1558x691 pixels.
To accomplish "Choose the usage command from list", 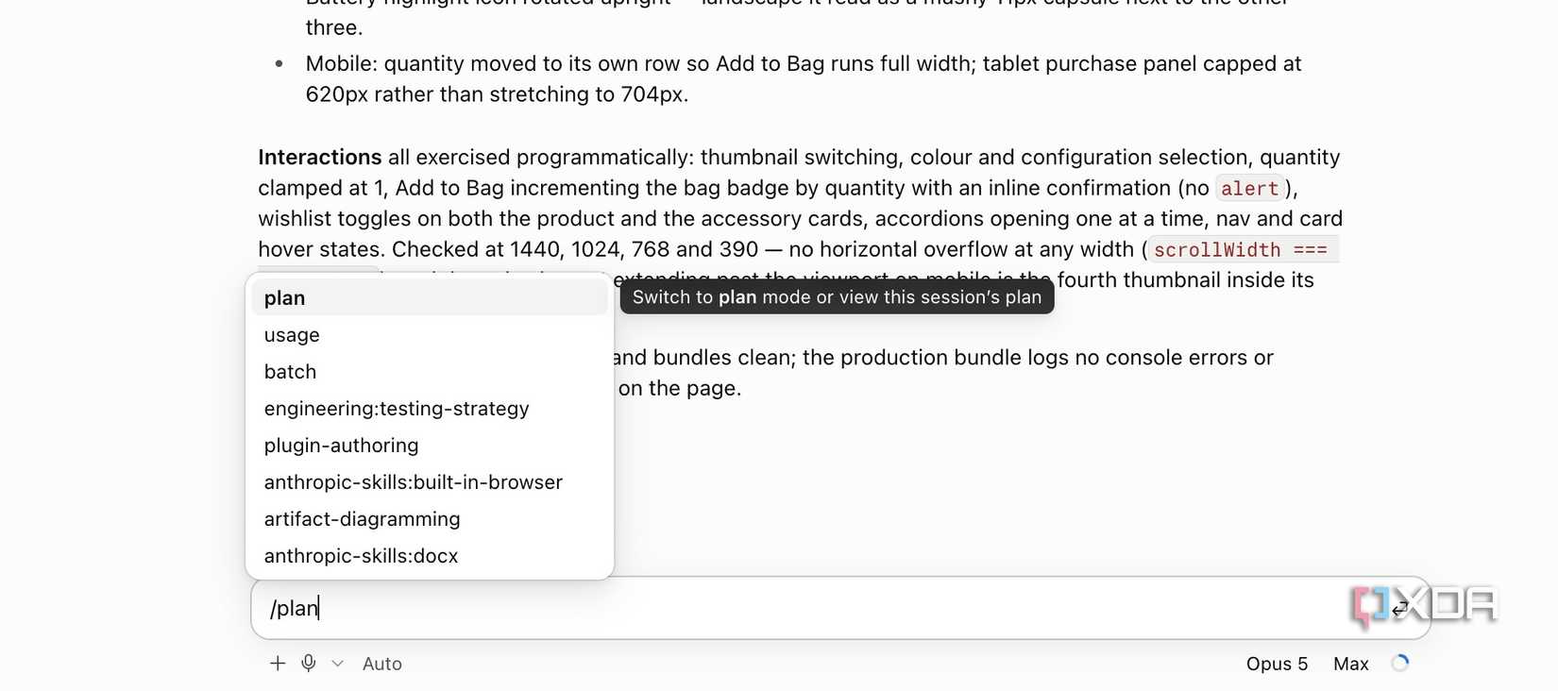I will [x=430, y=335].
